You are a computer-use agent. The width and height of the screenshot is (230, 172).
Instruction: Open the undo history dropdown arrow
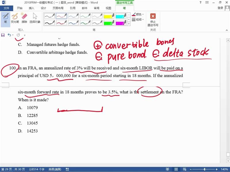click(x=13, y=35)
